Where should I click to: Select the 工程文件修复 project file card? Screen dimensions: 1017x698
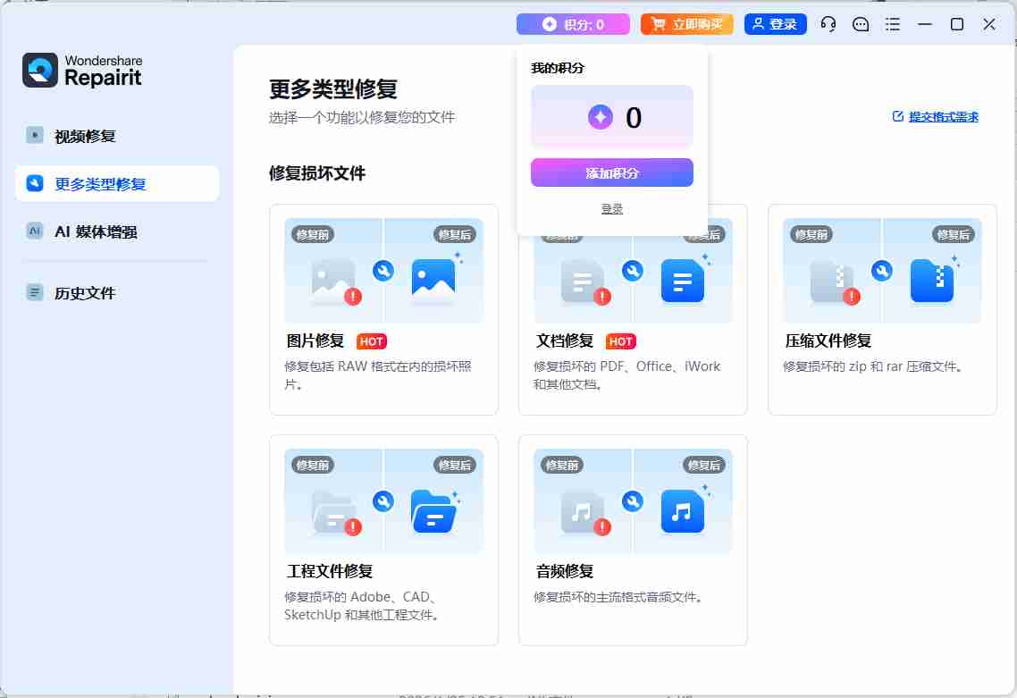[383, 540]
